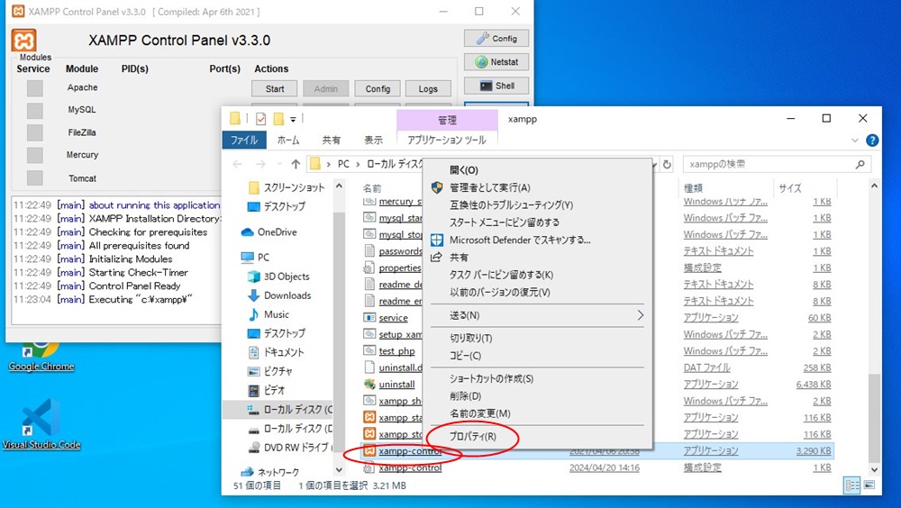This screenshot has width=901, height=508.
Task: Select 3D Objects in navigation pane
Action: 278,277
